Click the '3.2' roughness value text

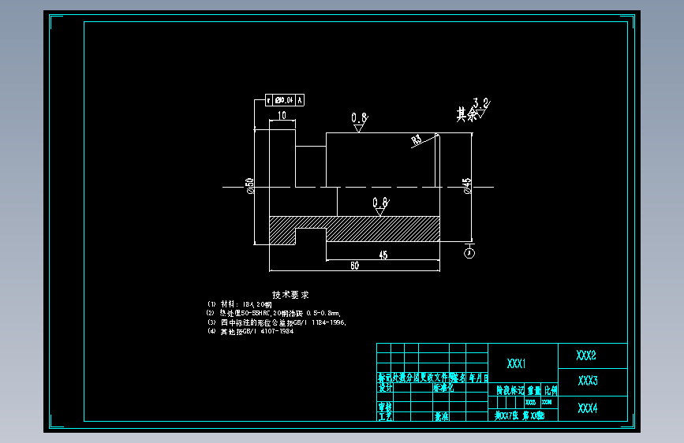(480, 103)
